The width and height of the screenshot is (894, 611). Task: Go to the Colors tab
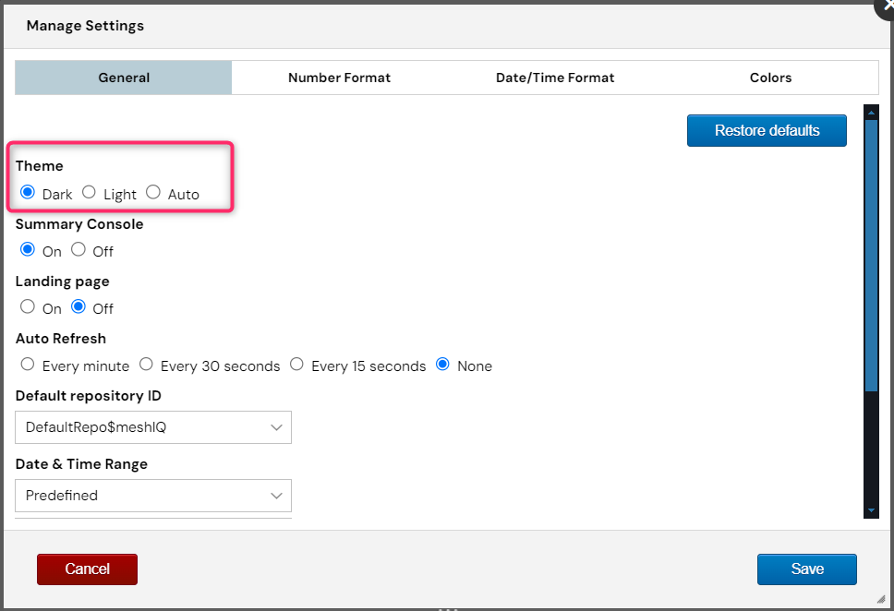pos(770,78)
